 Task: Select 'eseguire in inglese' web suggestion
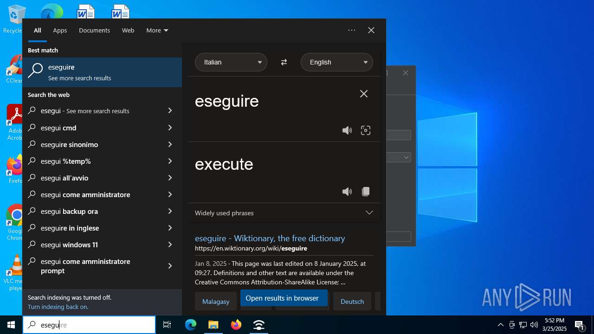click(102, 228)
